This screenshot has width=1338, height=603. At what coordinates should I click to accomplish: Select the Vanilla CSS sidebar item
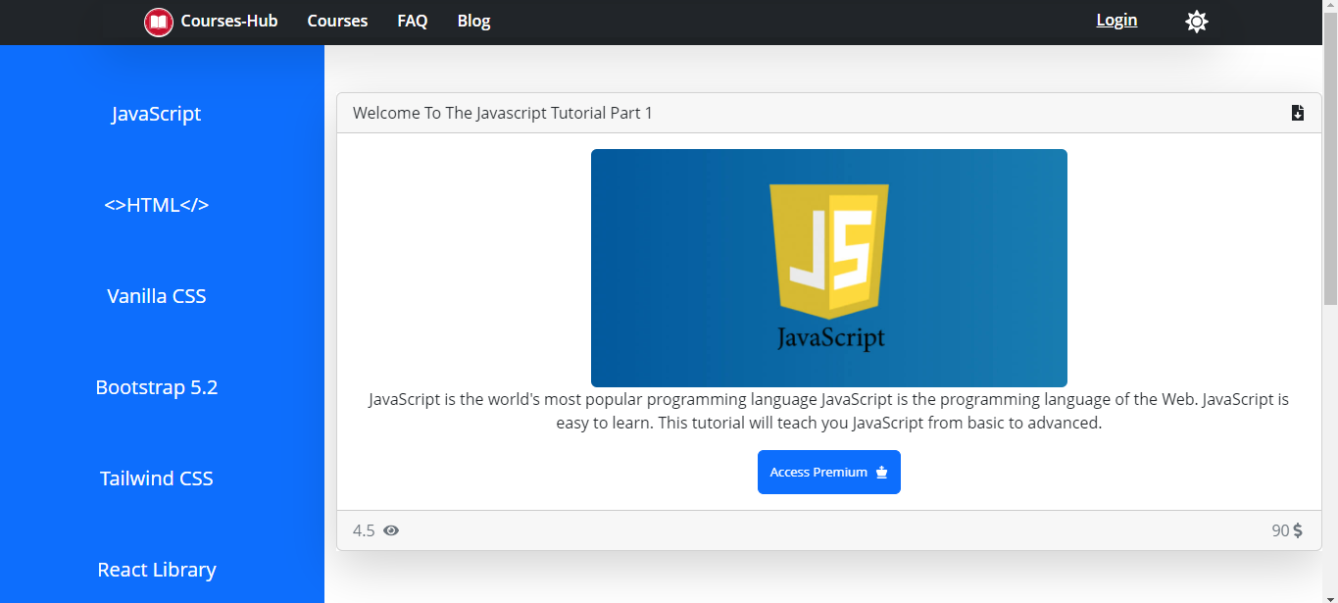[157, 296]
